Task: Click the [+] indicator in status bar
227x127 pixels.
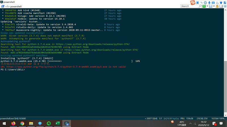Action: (x=165, y=119)
